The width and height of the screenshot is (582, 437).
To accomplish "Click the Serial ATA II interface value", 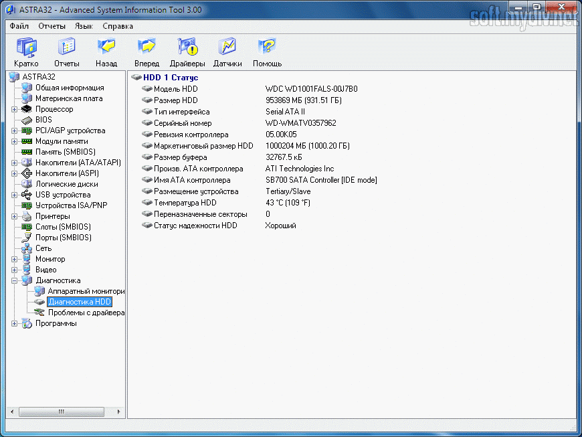I will (285, 112).
